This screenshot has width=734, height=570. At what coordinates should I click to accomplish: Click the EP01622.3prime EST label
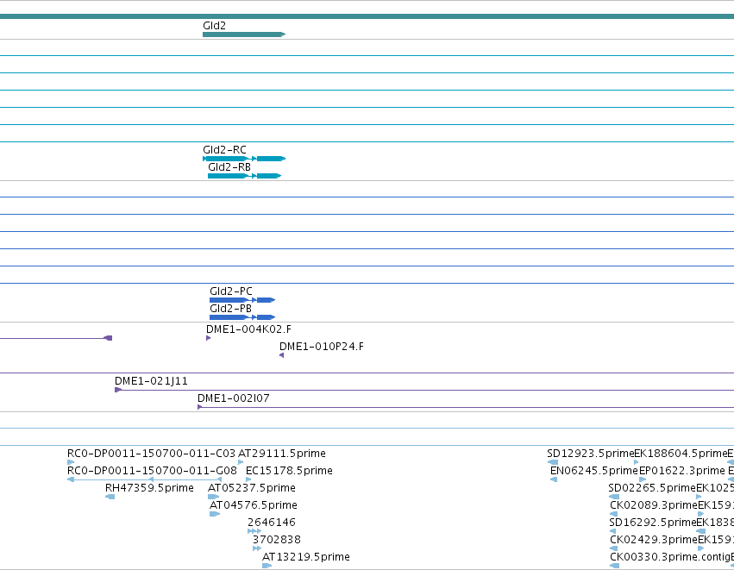pos(682,471)
